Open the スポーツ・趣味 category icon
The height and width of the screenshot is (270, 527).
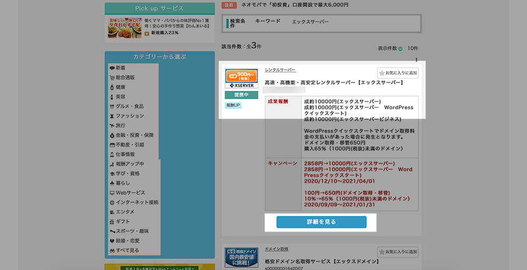(112, 231)
